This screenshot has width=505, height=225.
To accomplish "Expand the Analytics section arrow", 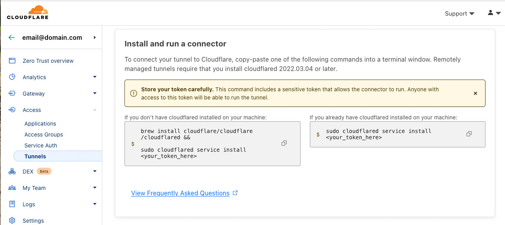I will tap(94, 77).
